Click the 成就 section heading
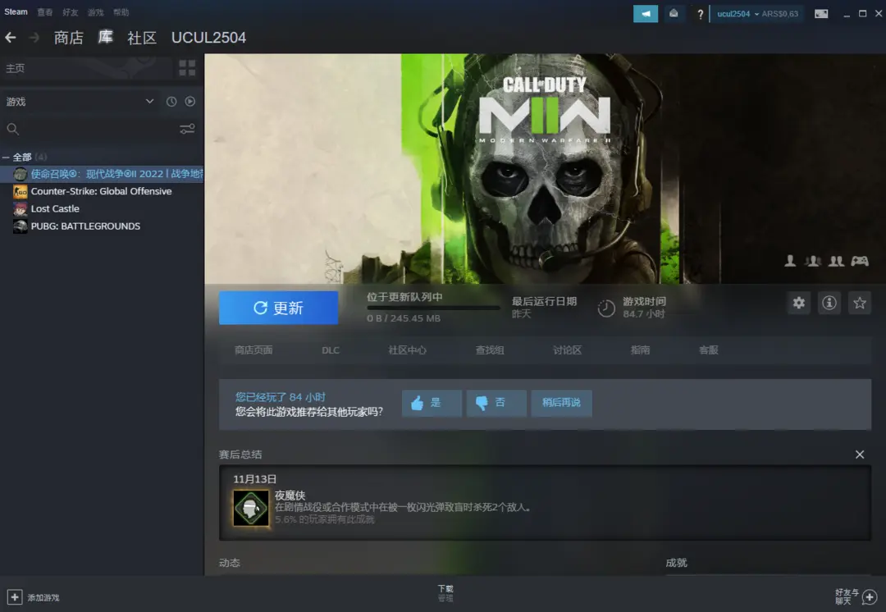The image size is (886, 612). click(x=676, y=563)
